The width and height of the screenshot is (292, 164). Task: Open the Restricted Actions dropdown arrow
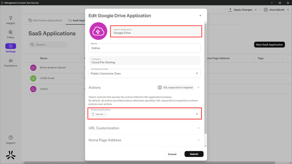click(197, 114)
